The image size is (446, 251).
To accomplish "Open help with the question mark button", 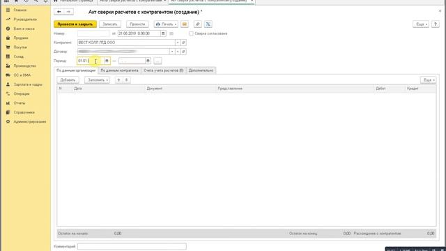I will point(435,24).
